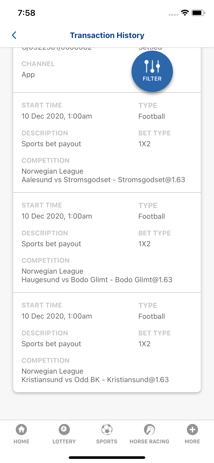Select the Haugesund vs Bodo Glimt bet entry
Image resolution: width=214 pixels, height=463 pixels.
(x=107, y=243)
